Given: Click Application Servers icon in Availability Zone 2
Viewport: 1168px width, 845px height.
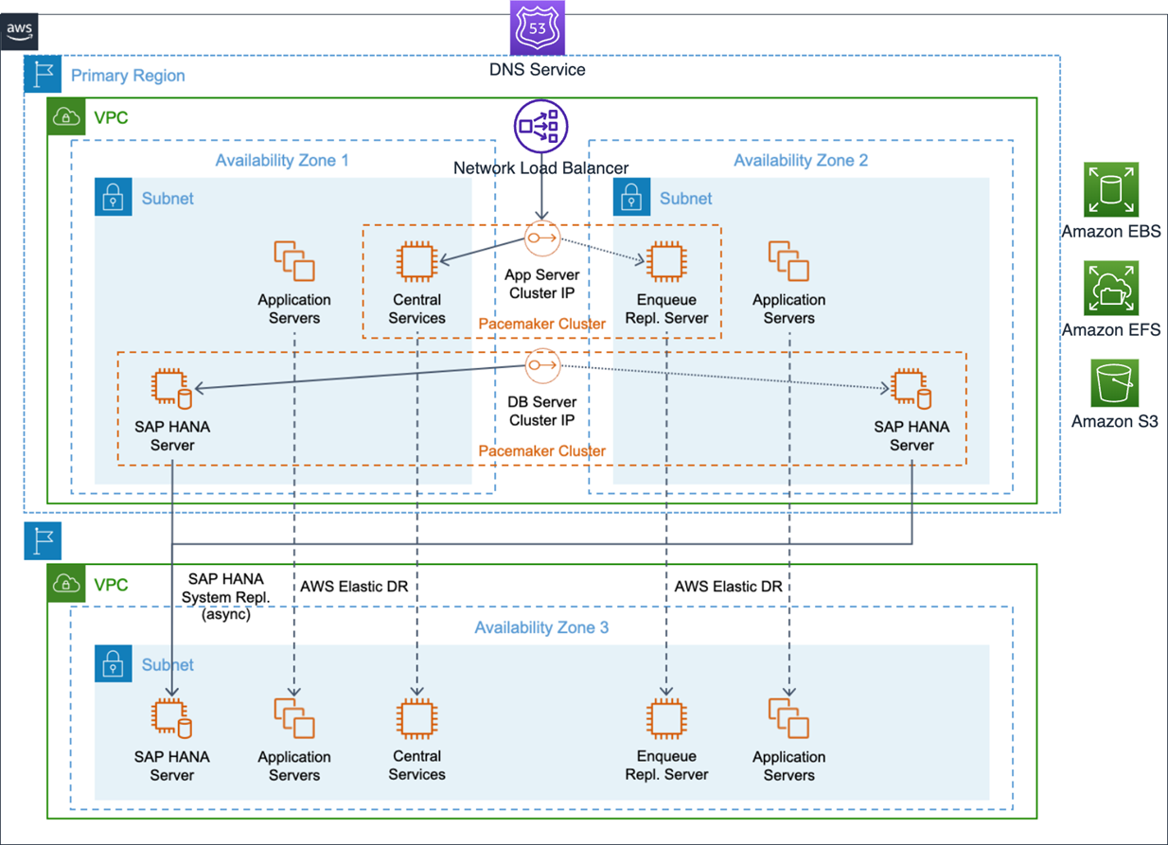Looking at the screenshot, I should click(788, 261).
